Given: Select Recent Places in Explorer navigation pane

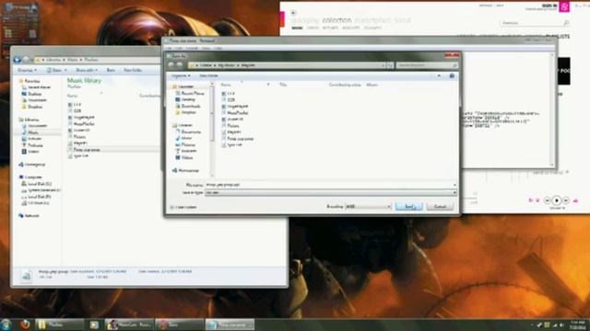Looking at the screenshot, I should pyautogui.click(x=36, y=87).
